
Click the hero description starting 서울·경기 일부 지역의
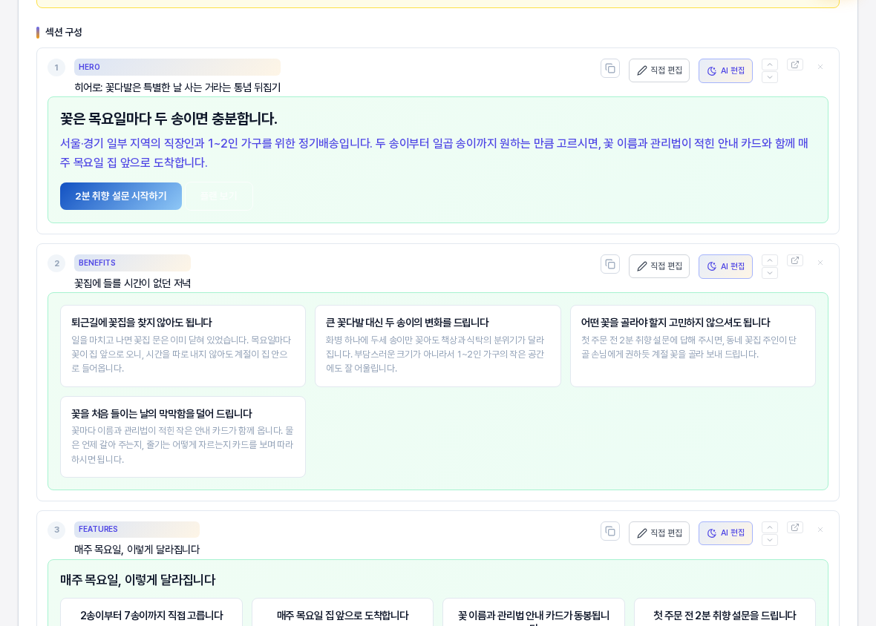point(434,153)
